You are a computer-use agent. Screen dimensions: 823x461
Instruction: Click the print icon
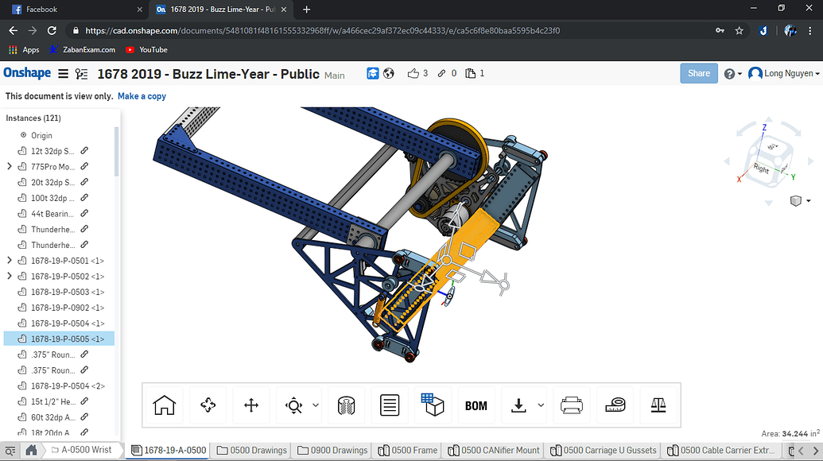571,405
